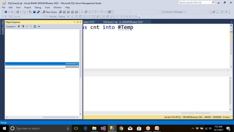Click the New Query toolbar button
The width and height of the screenshot is (234, 132).
50,12
